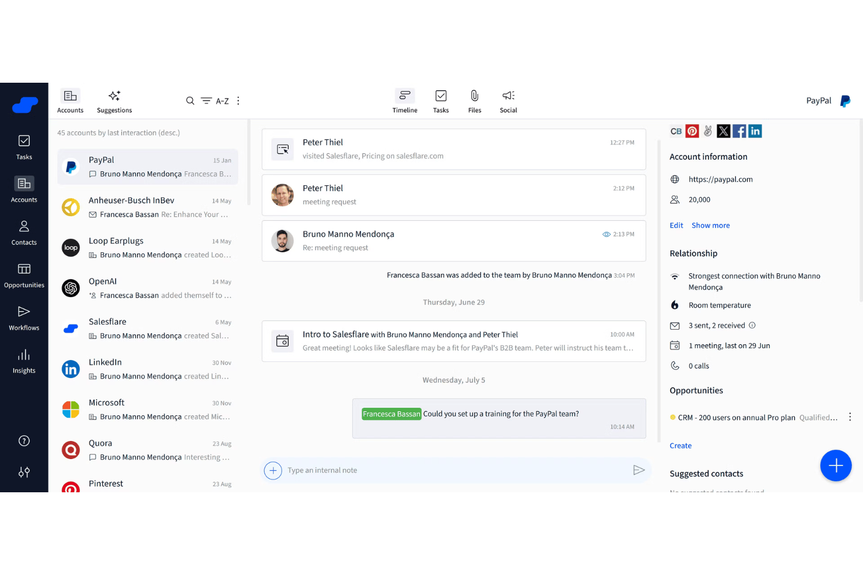863x575 pixels.
Task: Open Insights in the sidebar
Action: pyautogui.click(x=24, y=361)
